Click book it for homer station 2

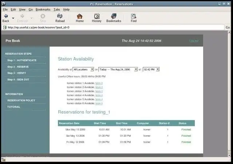pyautogui.click(x=99, y=87)
